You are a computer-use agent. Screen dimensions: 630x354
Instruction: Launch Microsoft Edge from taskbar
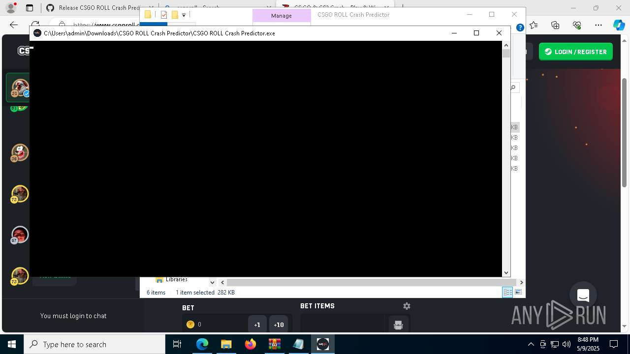pos(202,344)
